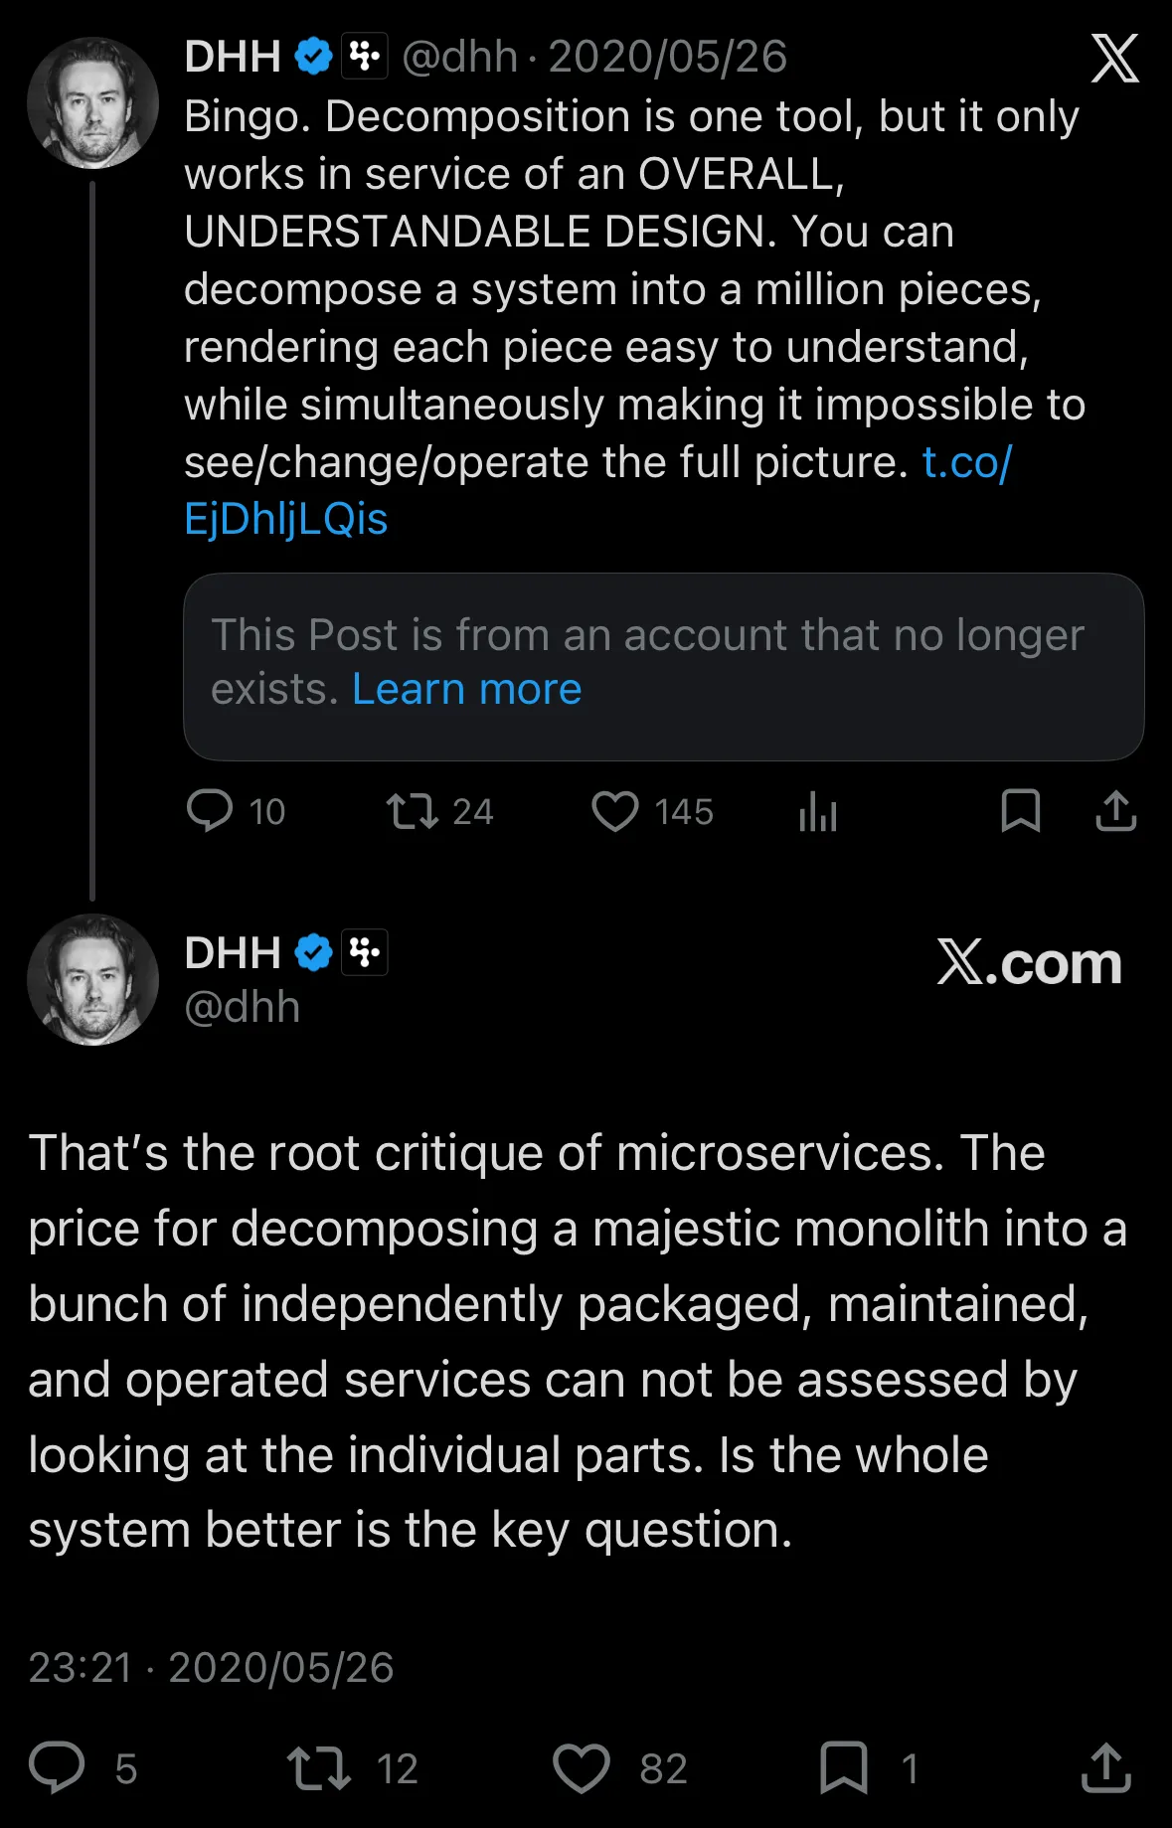Viewport: 1172px width, 1828px height.
Task: Open replies on the quoted Bingo post
Action: 210,811
